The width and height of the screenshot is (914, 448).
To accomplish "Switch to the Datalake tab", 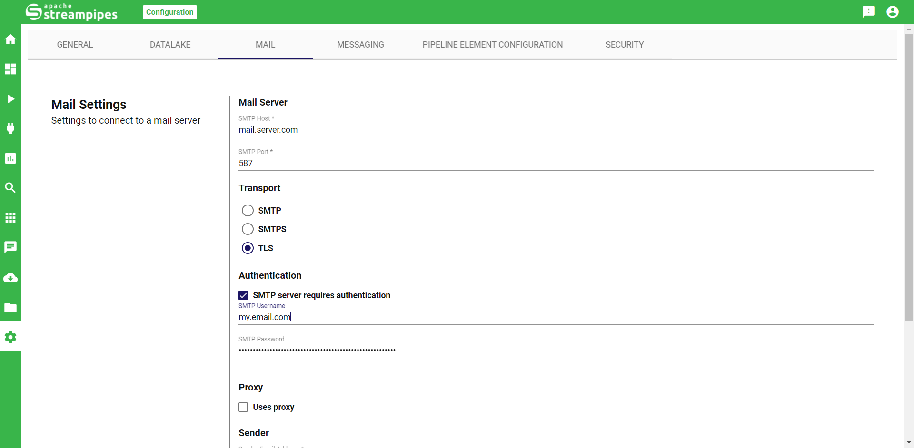I will (x=170, y=45).
